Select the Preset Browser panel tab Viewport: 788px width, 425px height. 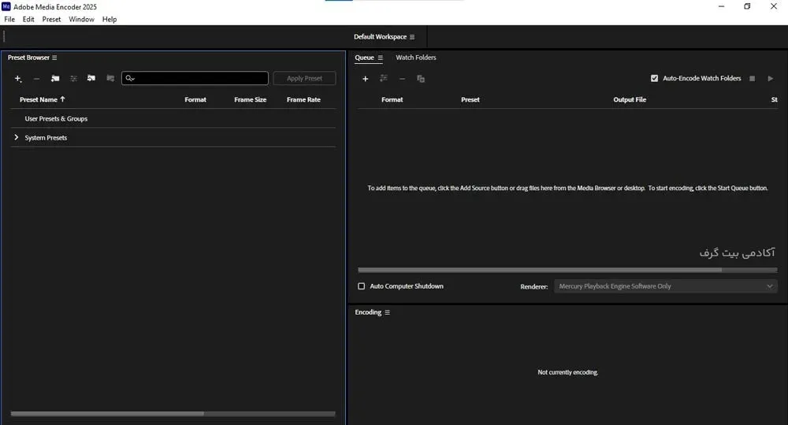(28, 58)
